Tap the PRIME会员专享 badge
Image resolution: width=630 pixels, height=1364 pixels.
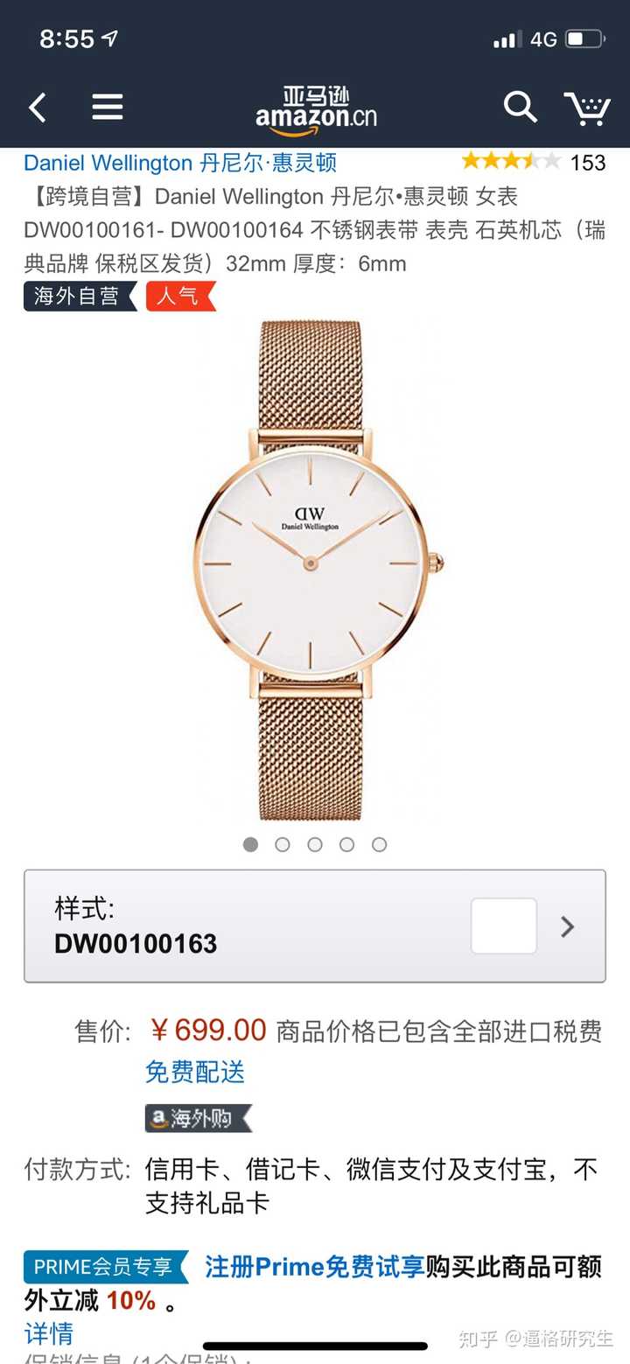tap(106, 1267)
